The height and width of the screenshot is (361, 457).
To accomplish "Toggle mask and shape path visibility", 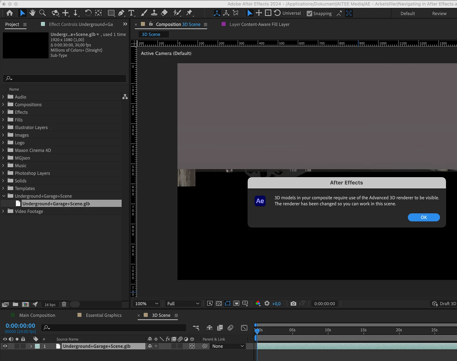I will point(228,303).
